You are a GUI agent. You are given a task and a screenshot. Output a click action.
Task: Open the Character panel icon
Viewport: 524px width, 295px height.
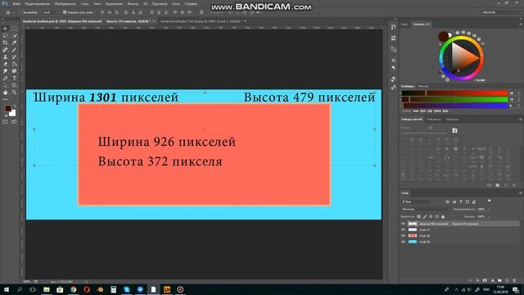point(393,61)
